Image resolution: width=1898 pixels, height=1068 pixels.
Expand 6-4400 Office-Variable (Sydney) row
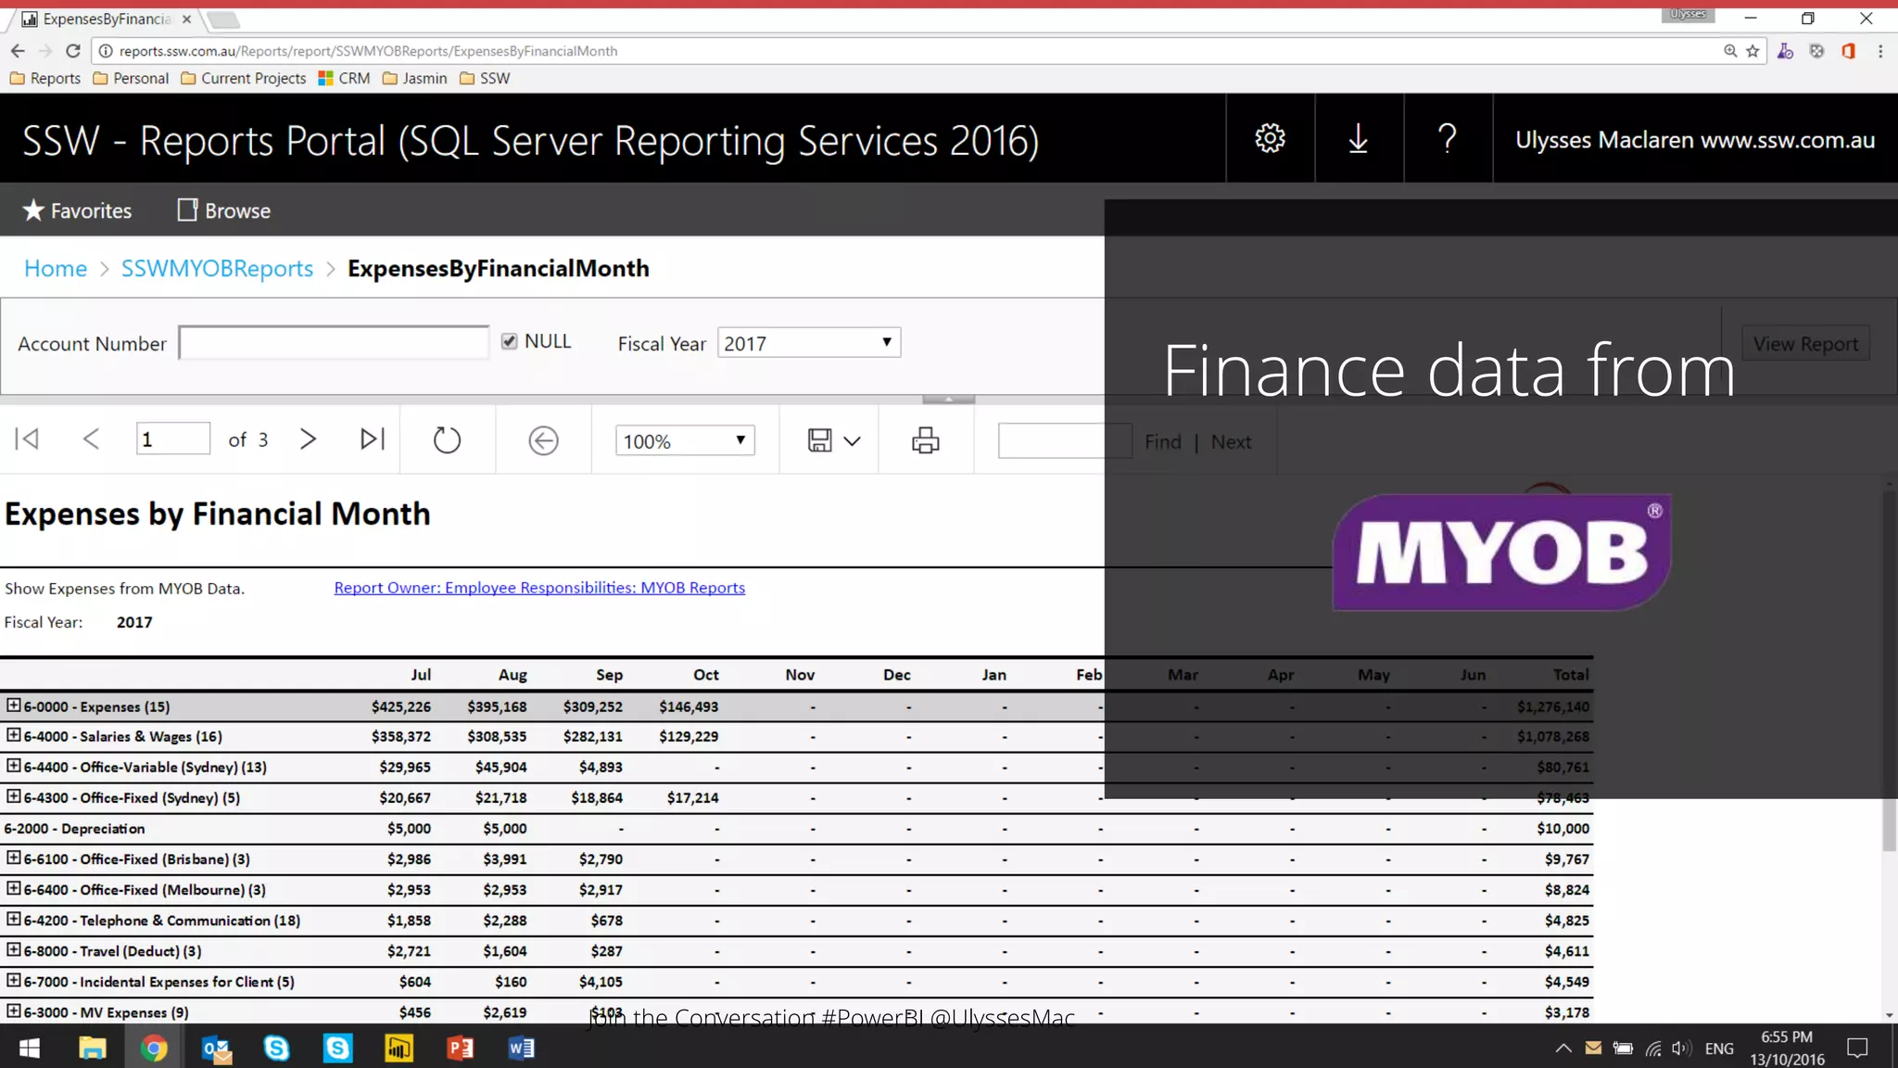pos(13,766)
